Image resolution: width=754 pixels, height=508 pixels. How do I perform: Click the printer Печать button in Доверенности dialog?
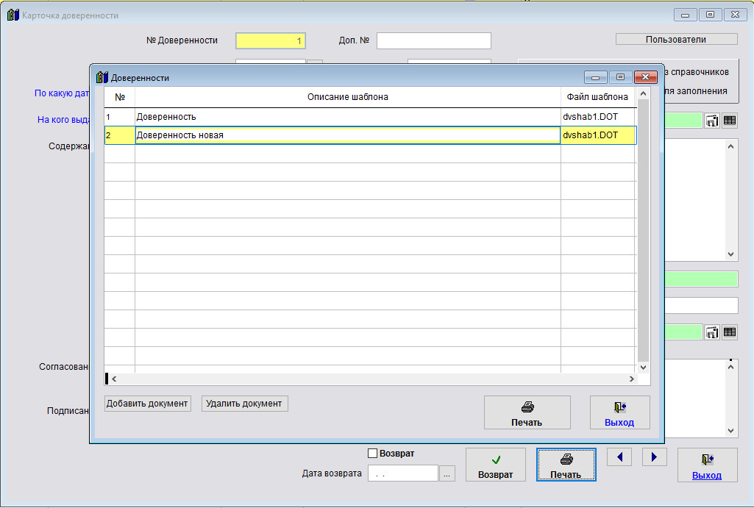(527, 412)
